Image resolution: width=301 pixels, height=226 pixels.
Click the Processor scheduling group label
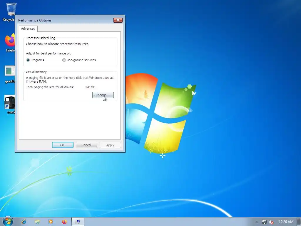tap(40, 38)
